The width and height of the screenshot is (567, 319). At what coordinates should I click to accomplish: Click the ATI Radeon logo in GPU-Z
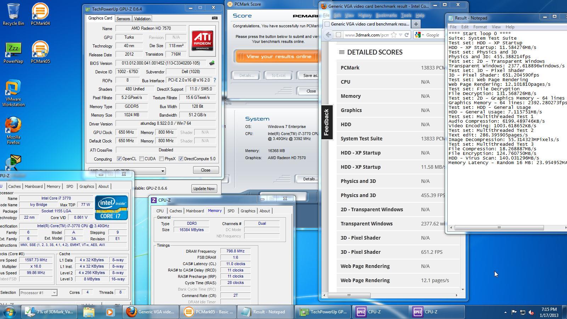[x=202, y=41]
